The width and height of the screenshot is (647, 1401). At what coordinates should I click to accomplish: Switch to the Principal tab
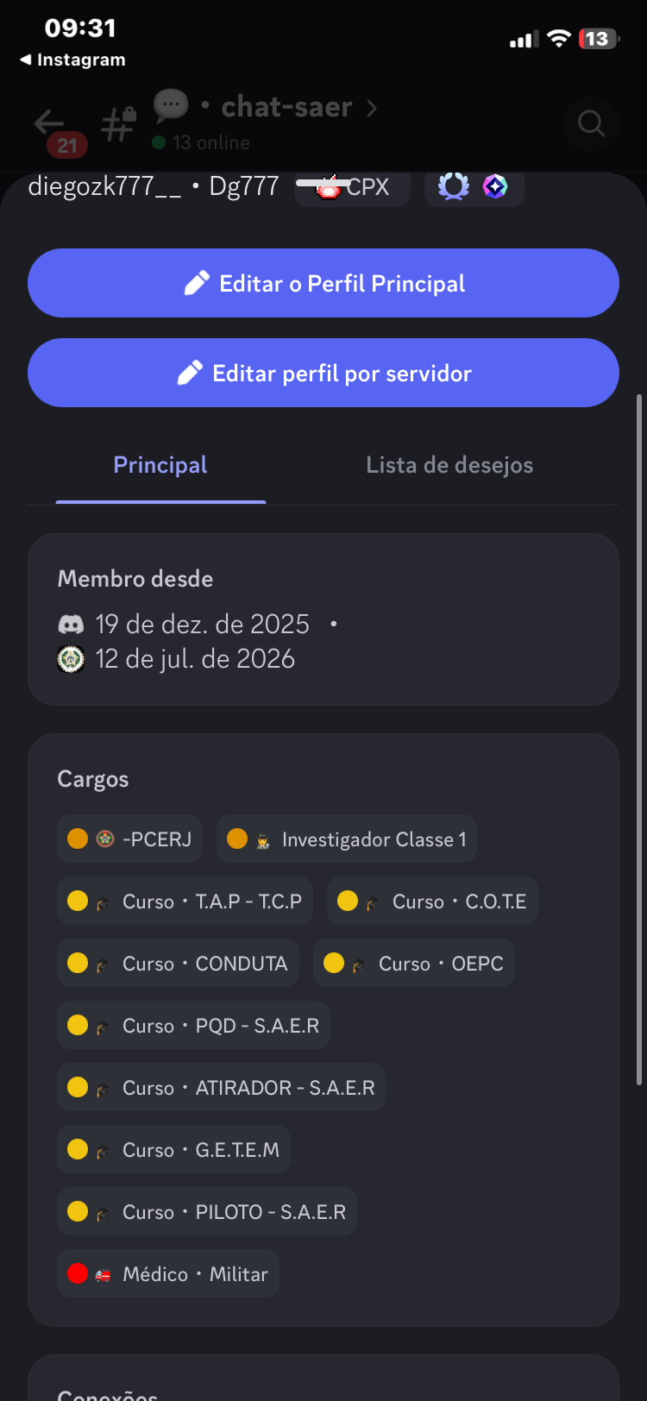point(160,465)
